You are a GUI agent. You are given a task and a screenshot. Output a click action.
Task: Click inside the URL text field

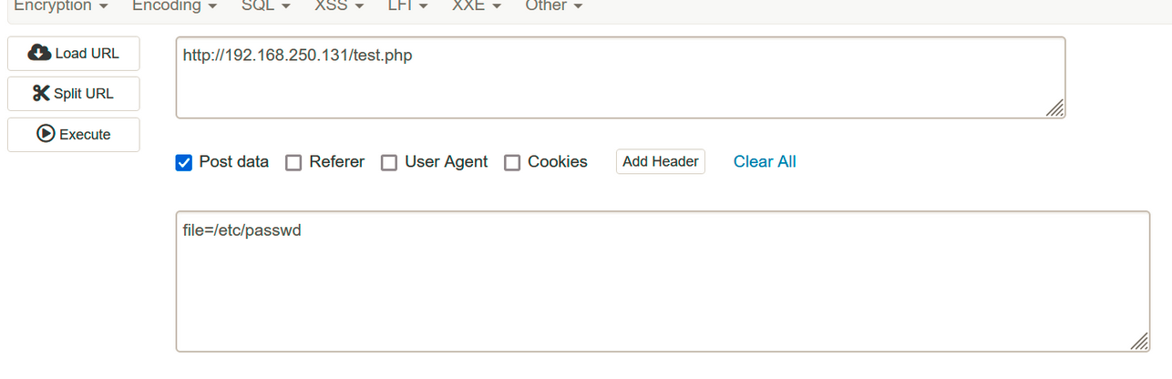click(621, 77)
